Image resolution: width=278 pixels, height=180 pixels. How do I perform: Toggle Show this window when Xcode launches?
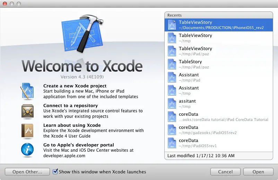55,172
